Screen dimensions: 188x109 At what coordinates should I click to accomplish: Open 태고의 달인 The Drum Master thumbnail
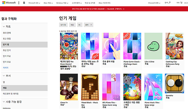click(x=69, y=46)
